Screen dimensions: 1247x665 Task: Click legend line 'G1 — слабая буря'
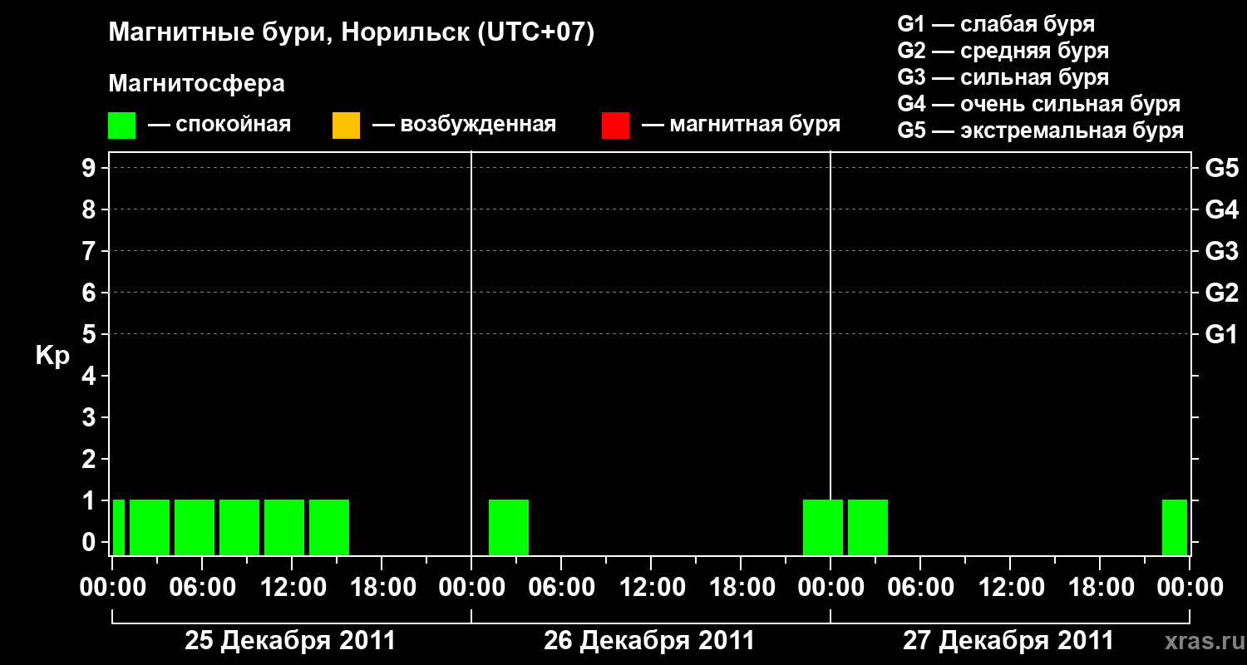tap(996, 23)
